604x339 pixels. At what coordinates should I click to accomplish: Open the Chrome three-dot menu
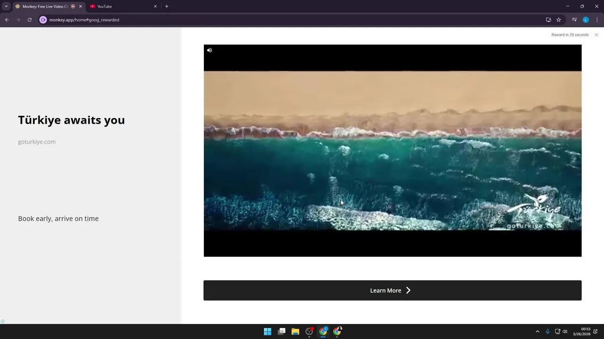(597, 20)
